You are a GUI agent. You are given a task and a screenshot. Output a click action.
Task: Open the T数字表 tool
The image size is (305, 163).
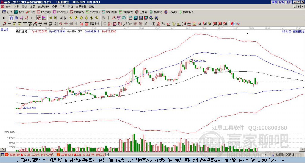pyautogui.click(x=126, y=12)
